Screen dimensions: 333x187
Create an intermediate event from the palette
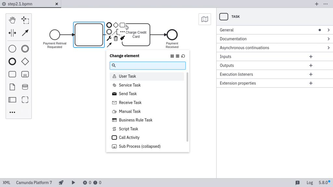(x=25, y=49)
